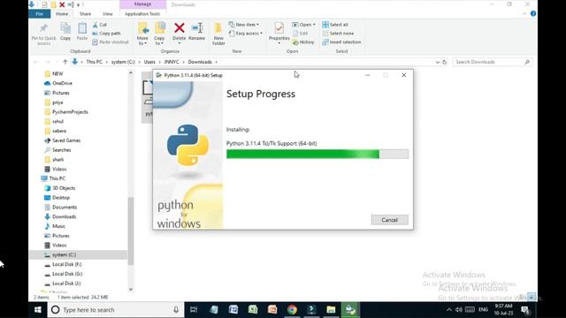
Task: Select the rahul folder in navigation pane
Action: click(57, 122)
